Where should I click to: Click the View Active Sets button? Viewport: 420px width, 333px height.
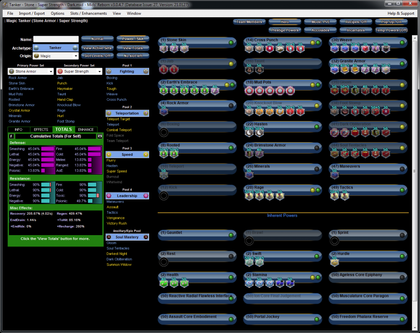(x=97, y=48)
